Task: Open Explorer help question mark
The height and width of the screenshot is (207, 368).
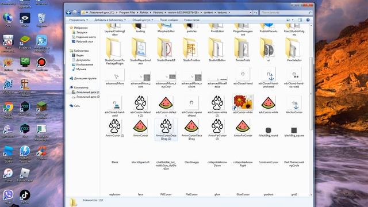Action: pos(308,20)
